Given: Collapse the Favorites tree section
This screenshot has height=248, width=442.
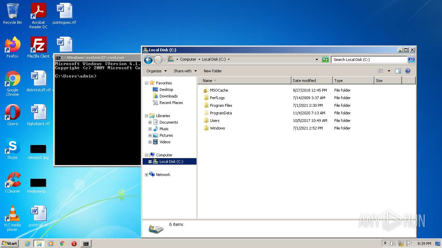Looking at the screenshot, I should 146,83.
